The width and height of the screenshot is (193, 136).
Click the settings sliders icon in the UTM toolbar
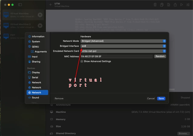[x=188, y=5]
